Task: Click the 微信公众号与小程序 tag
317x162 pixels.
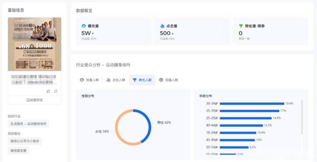Action: tap(25, 141)
